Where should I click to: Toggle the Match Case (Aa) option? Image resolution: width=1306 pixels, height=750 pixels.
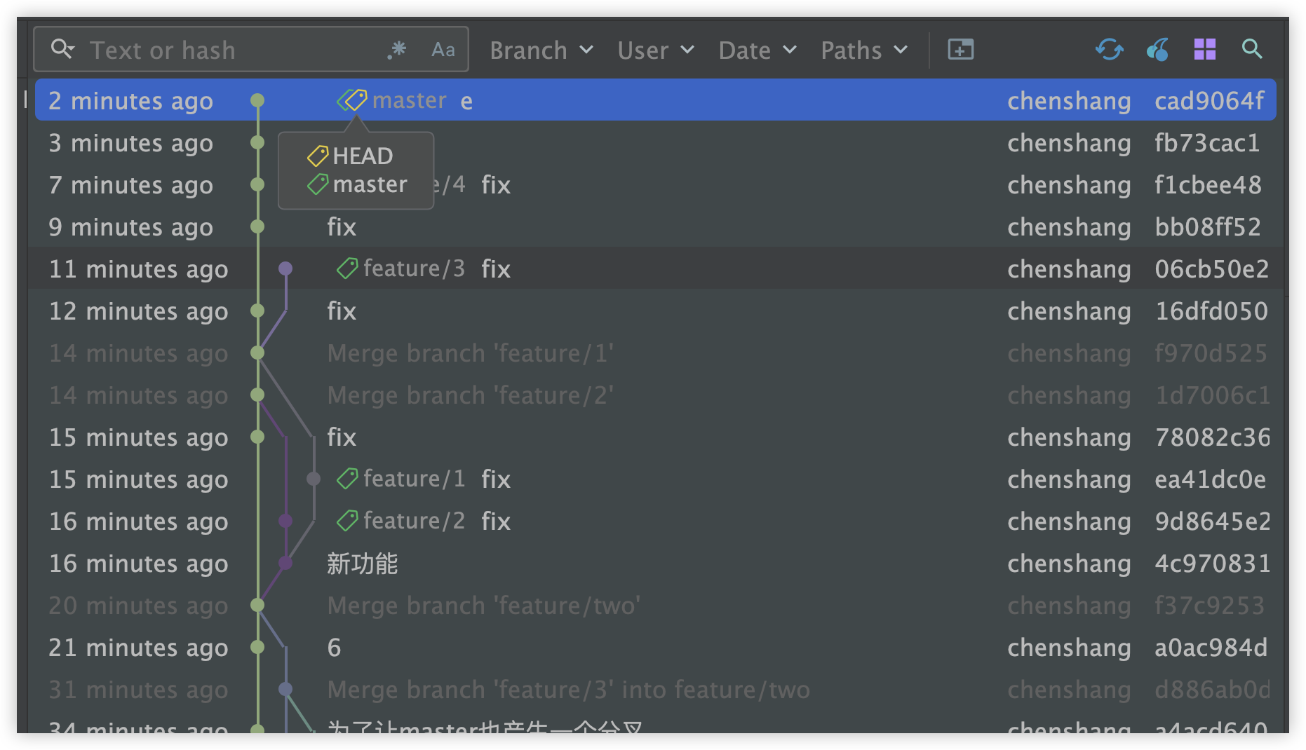click(443, 50)
